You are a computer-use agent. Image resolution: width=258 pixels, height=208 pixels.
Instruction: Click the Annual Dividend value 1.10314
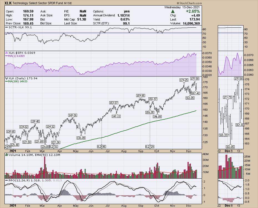123,15
